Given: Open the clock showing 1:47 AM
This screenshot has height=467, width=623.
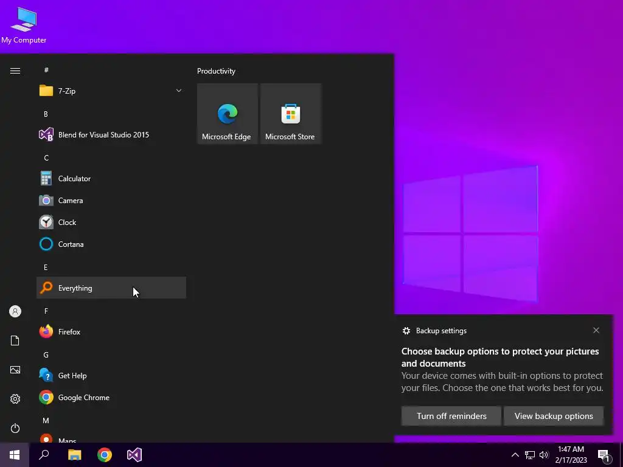Looking at the screenshot, I should [571, 455].
